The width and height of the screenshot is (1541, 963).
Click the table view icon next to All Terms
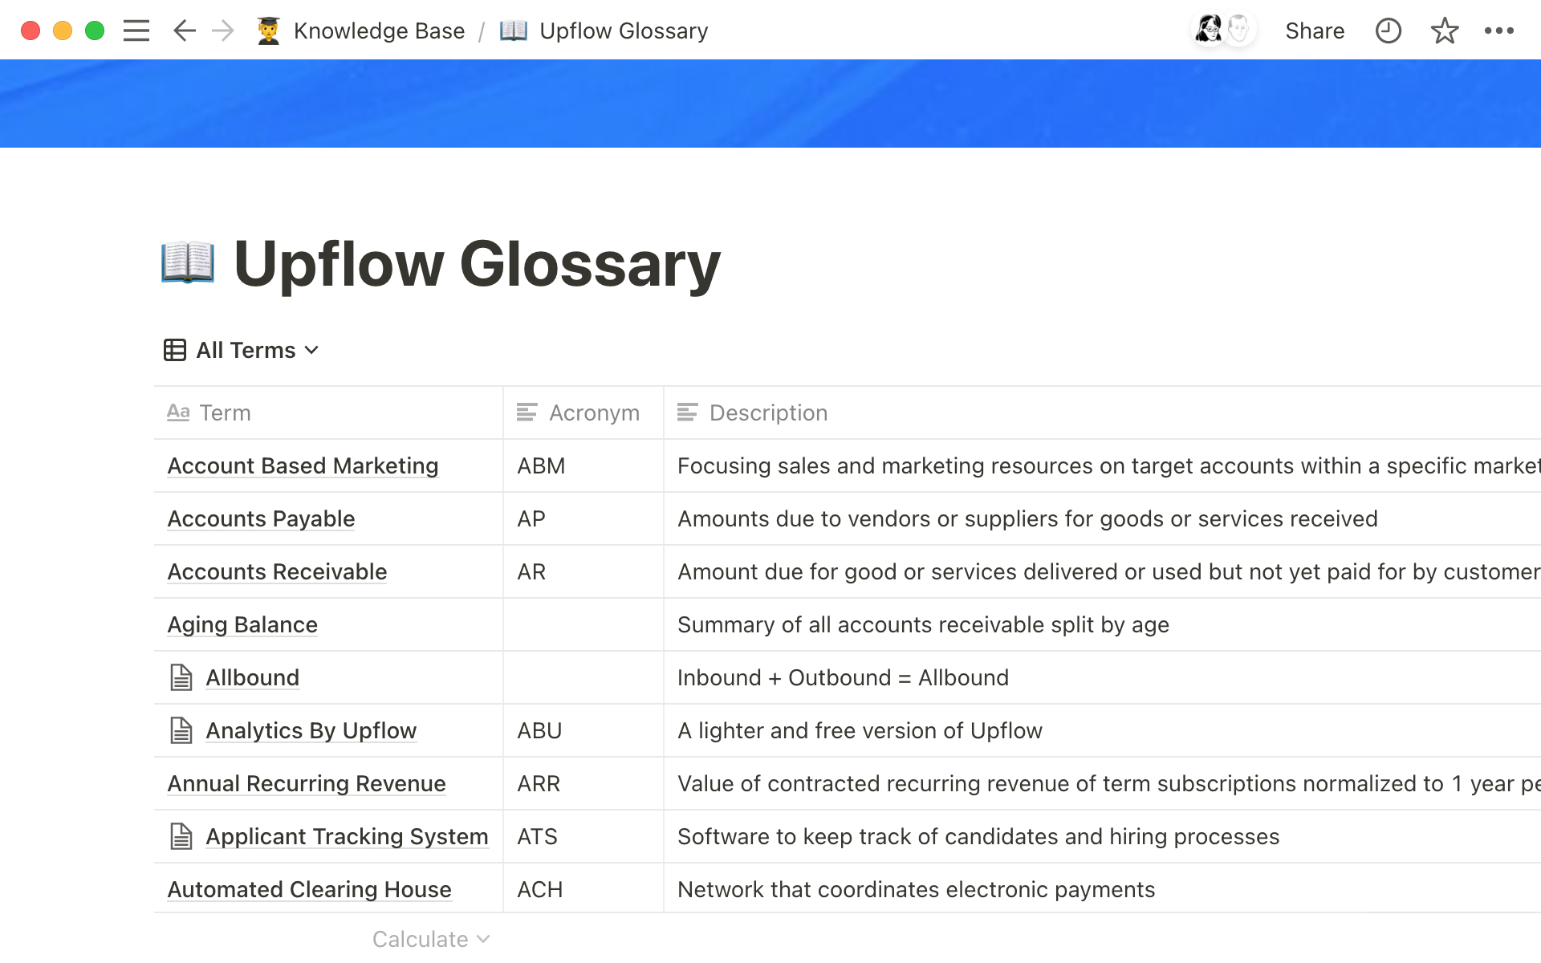click(x=175, y=350)
